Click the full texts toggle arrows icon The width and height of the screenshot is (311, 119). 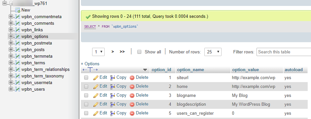[90, 70]
